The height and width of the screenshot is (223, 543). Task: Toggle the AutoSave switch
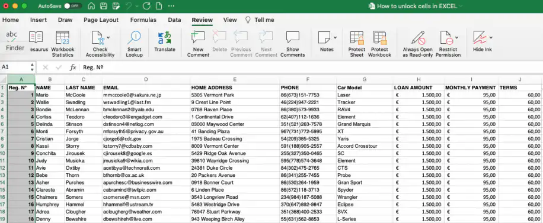73,6
